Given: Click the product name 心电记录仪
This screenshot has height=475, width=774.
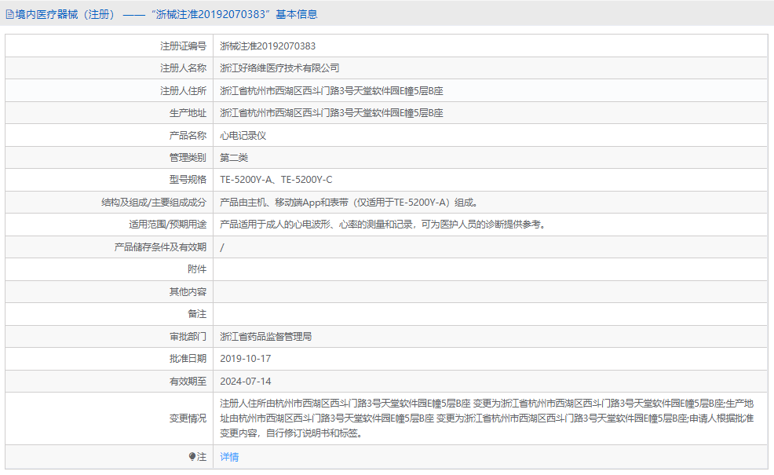Looking at the screenshot, I should pyautogui.click(x=243, y=135).
